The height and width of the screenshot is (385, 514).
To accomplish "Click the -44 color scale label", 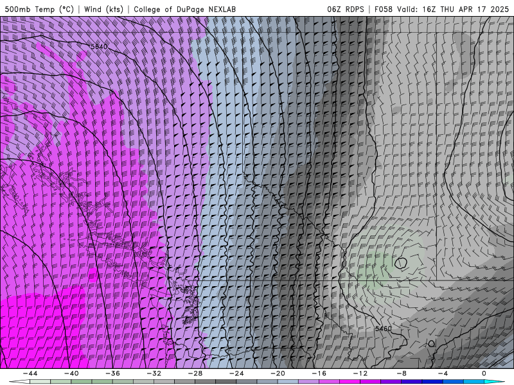I will coord(30,373).
